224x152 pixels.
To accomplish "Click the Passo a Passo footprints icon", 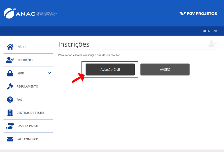I will [10, 126].
